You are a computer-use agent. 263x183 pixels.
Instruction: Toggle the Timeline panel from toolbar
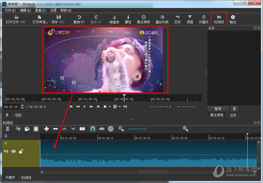219,19
